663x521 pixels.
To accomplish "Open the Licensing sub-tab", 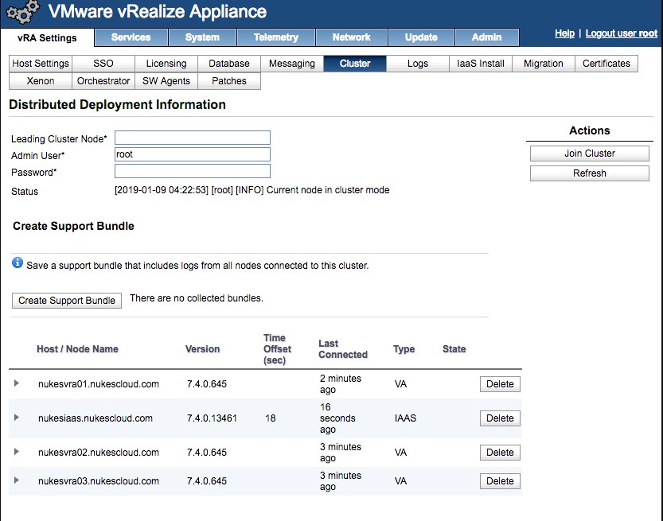I will pos(166,64).
